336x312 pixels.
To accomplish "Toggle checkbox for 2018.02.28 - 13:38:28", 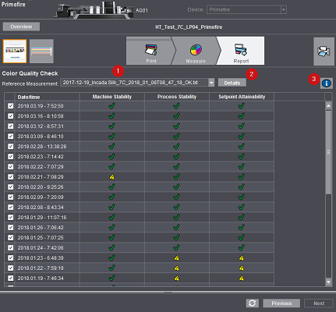I will pos(10,147).
